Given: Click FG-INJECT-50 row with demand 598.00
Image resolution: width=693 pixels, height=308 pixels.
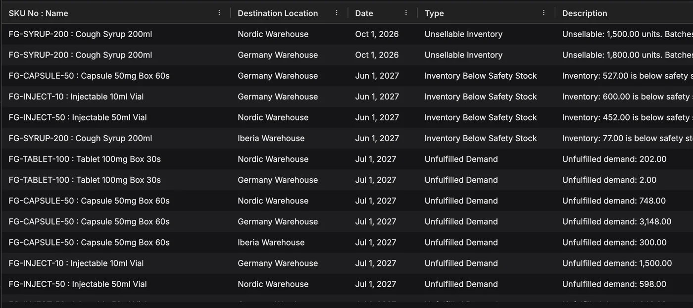Looking at the screenshot, I should [346, 284].
